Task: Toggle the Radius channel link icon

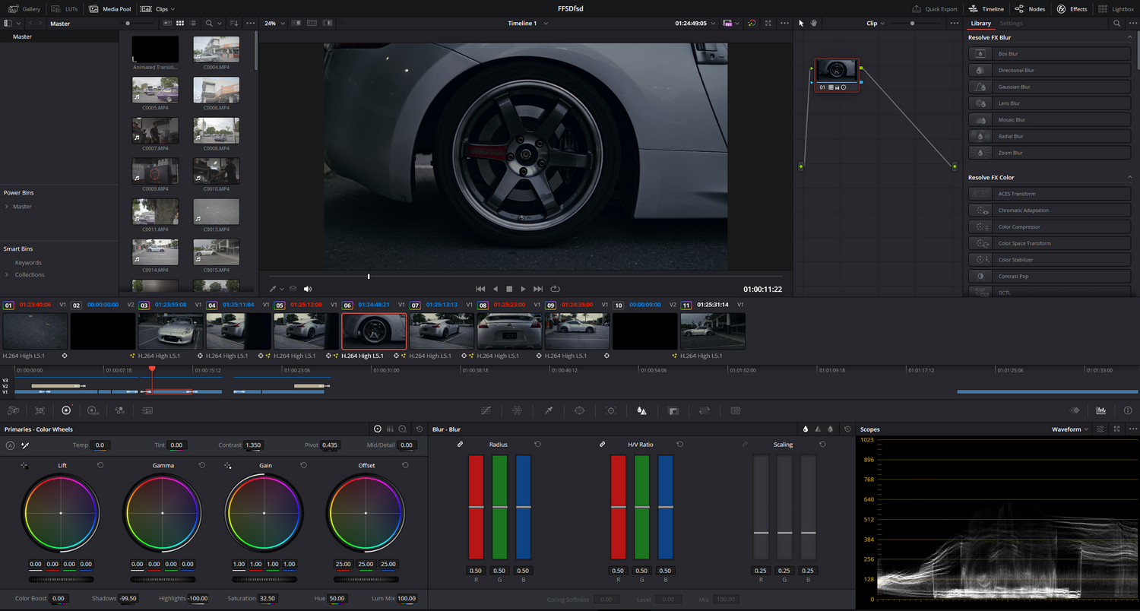Action: pyautogui.click(x=460, y=445)
